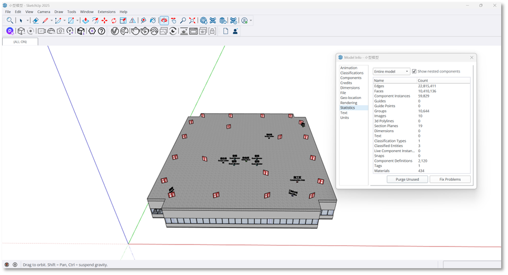Screen dimensions: 508x275
Task: Select Geo-location in Model Info list
Action: click(350, 98)
